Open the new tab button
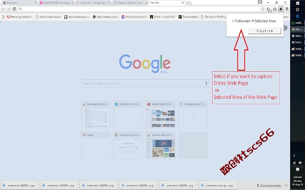This screenshot has width=305, height=190. pos(189,3)
